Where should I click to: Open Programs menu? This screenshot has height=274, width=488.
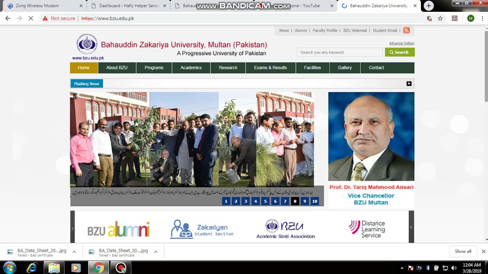pos(154,68)
